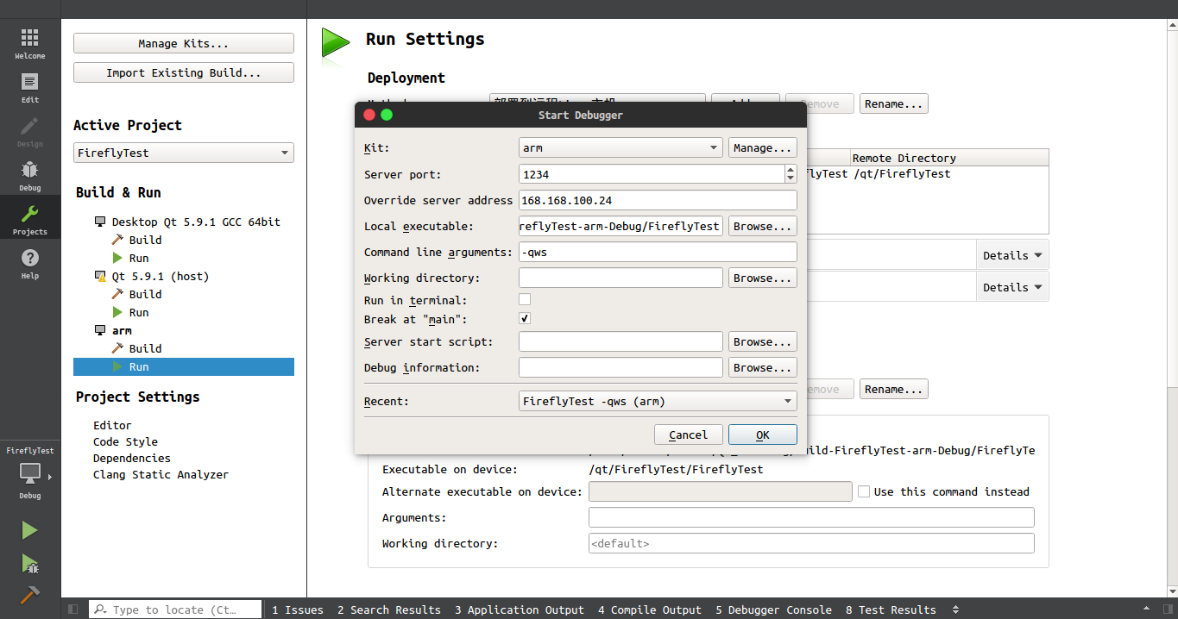The height and width of the screenshot is (619, 1178).
Task: Open Dependencies project settings
Action: coord(132,458)
